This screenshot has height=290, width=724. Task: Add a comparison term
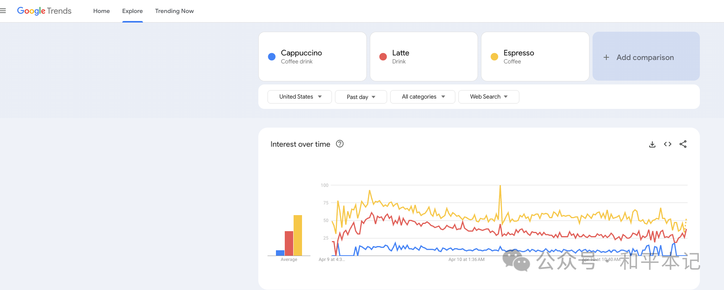tap(646, 56)
